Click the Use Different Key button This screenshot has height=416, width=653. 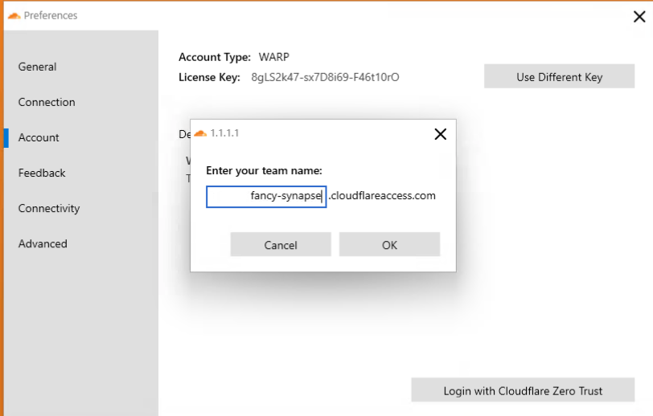coord(559,76)
